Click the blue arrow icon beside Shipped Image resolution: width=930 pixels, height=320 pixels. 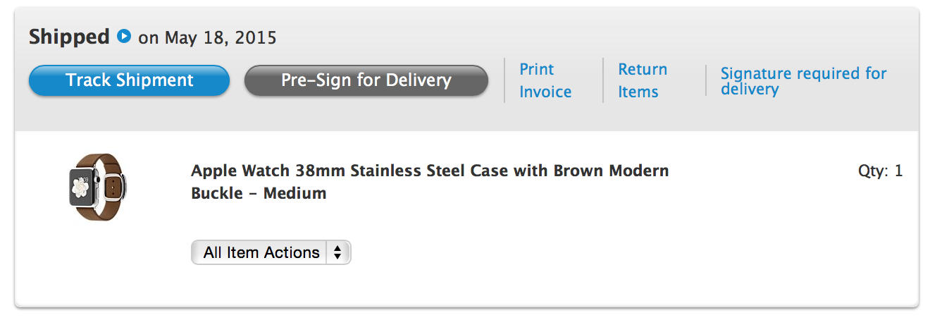(124, 36)
